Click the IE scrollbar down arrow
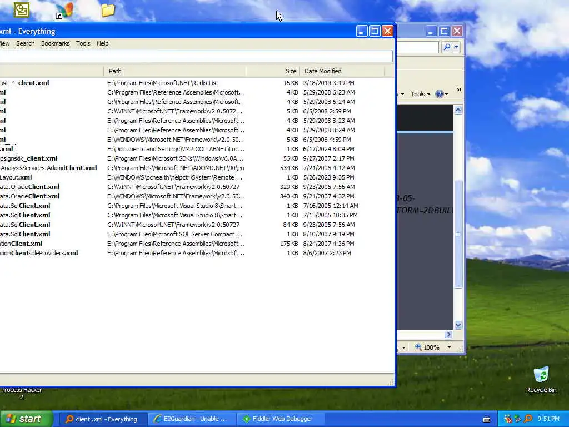The width and height of the screenshot is (569, 427). coord(458,325)
